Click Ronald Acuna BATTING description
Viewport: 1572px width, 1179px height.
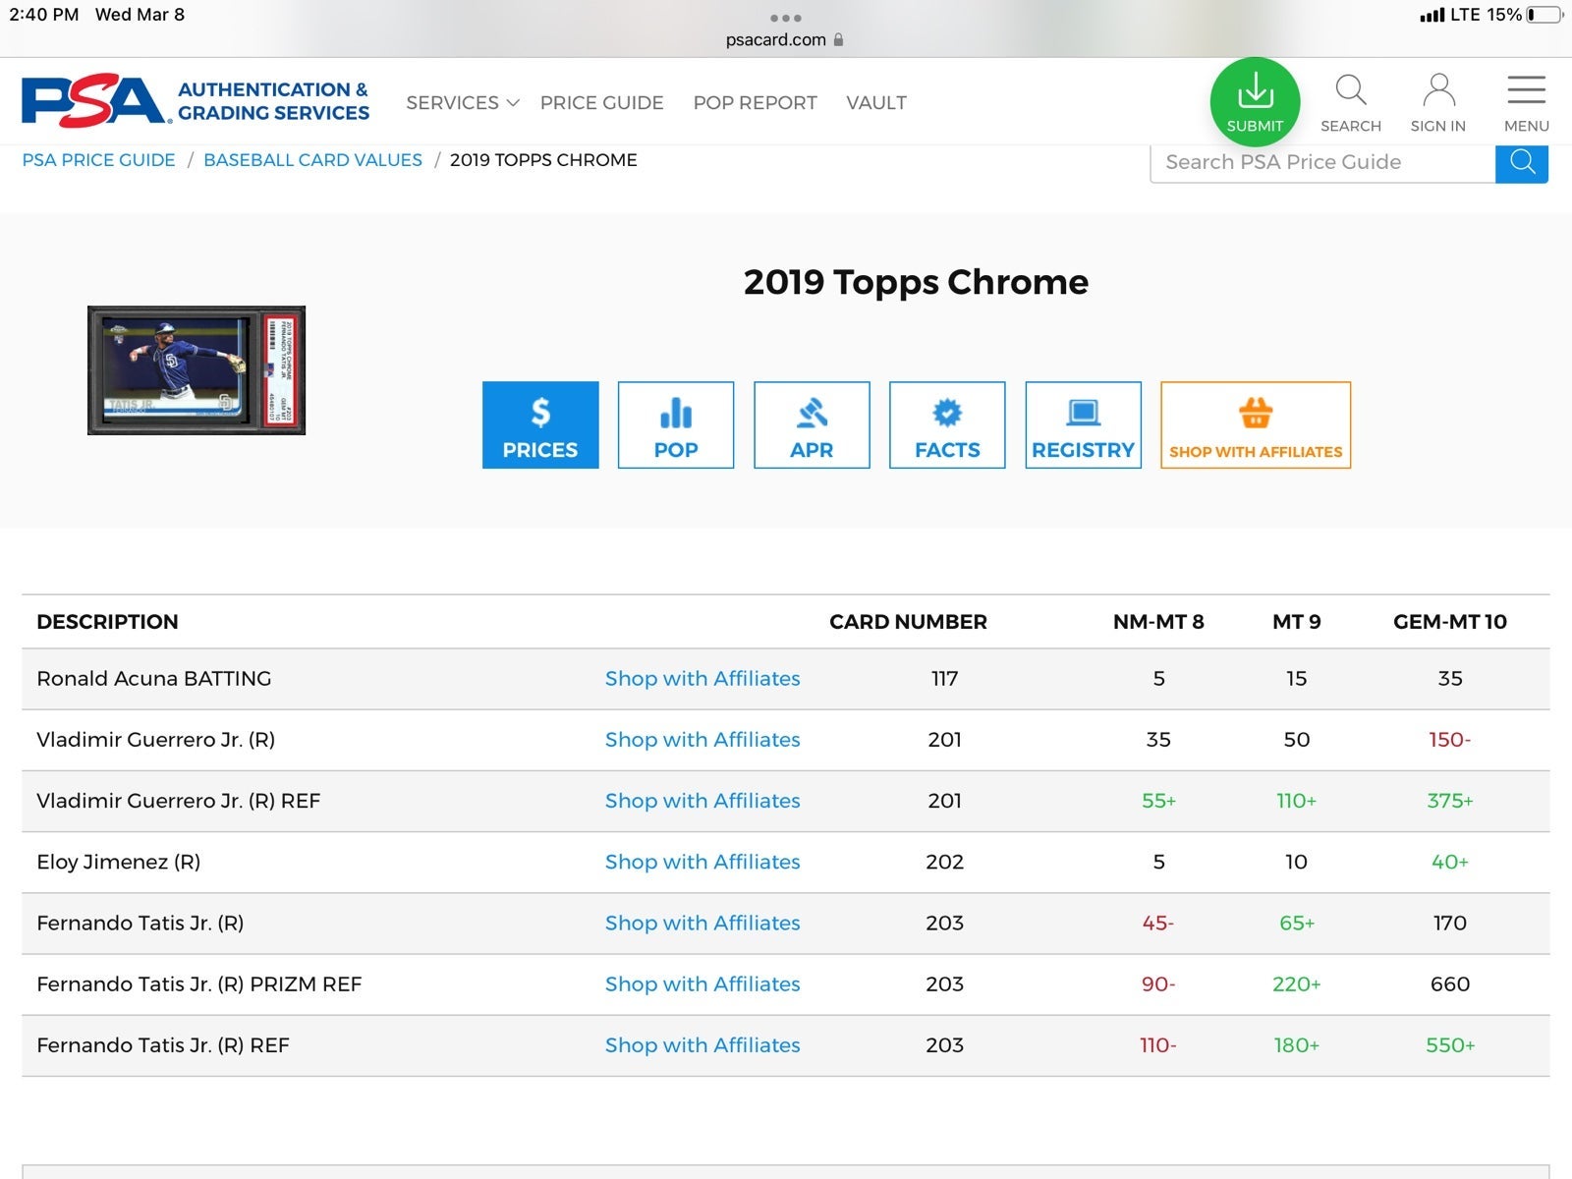pyautogui.click(x=153, y=678)
